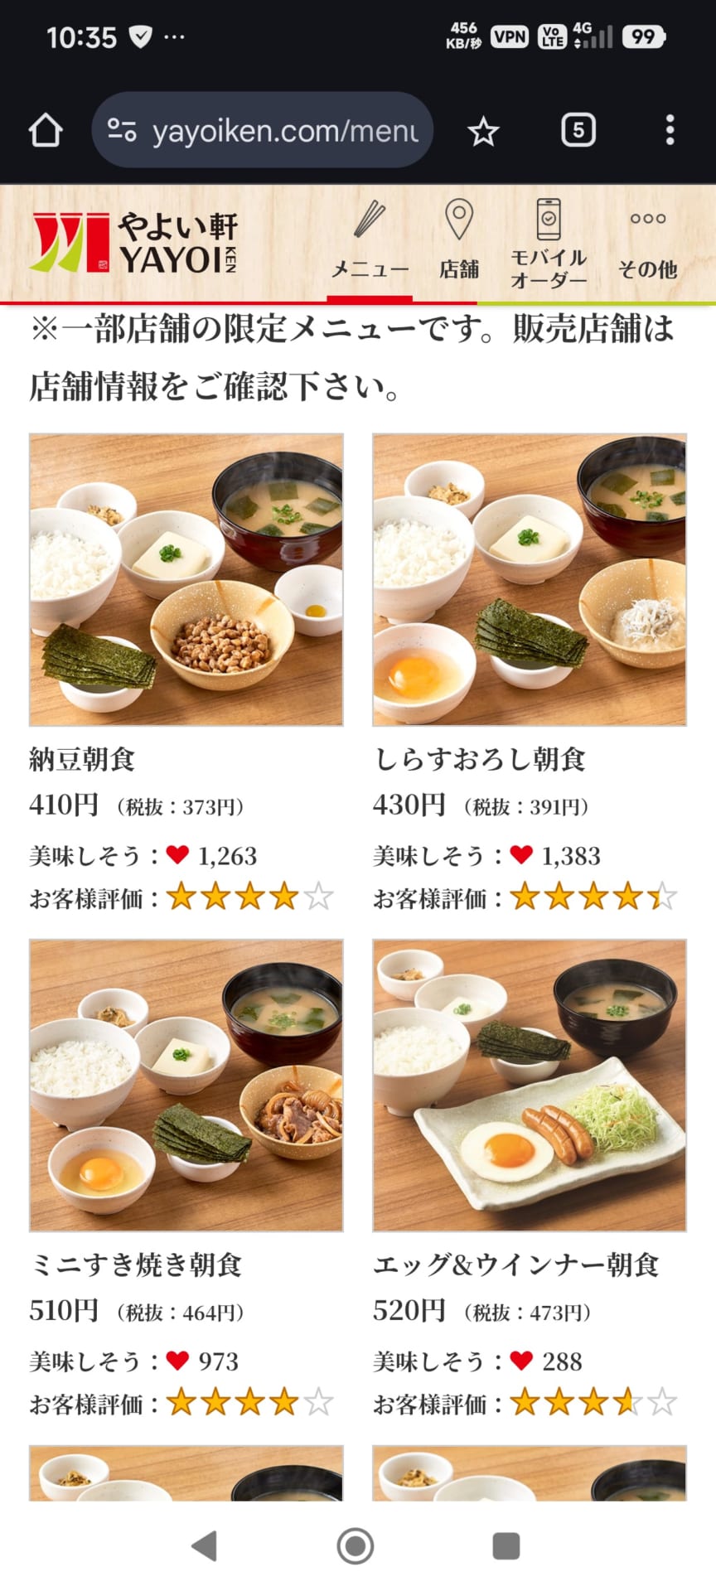
Task: Tap the site info icon in address bar
Action: tap(122, 130)
